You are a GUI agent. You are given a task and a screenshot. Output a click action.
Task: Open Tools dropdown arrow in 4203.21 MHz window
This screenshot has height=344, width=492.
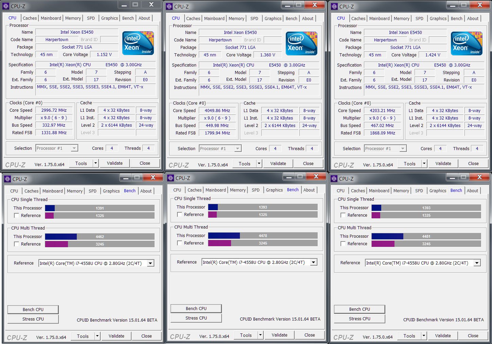point(424,164)
